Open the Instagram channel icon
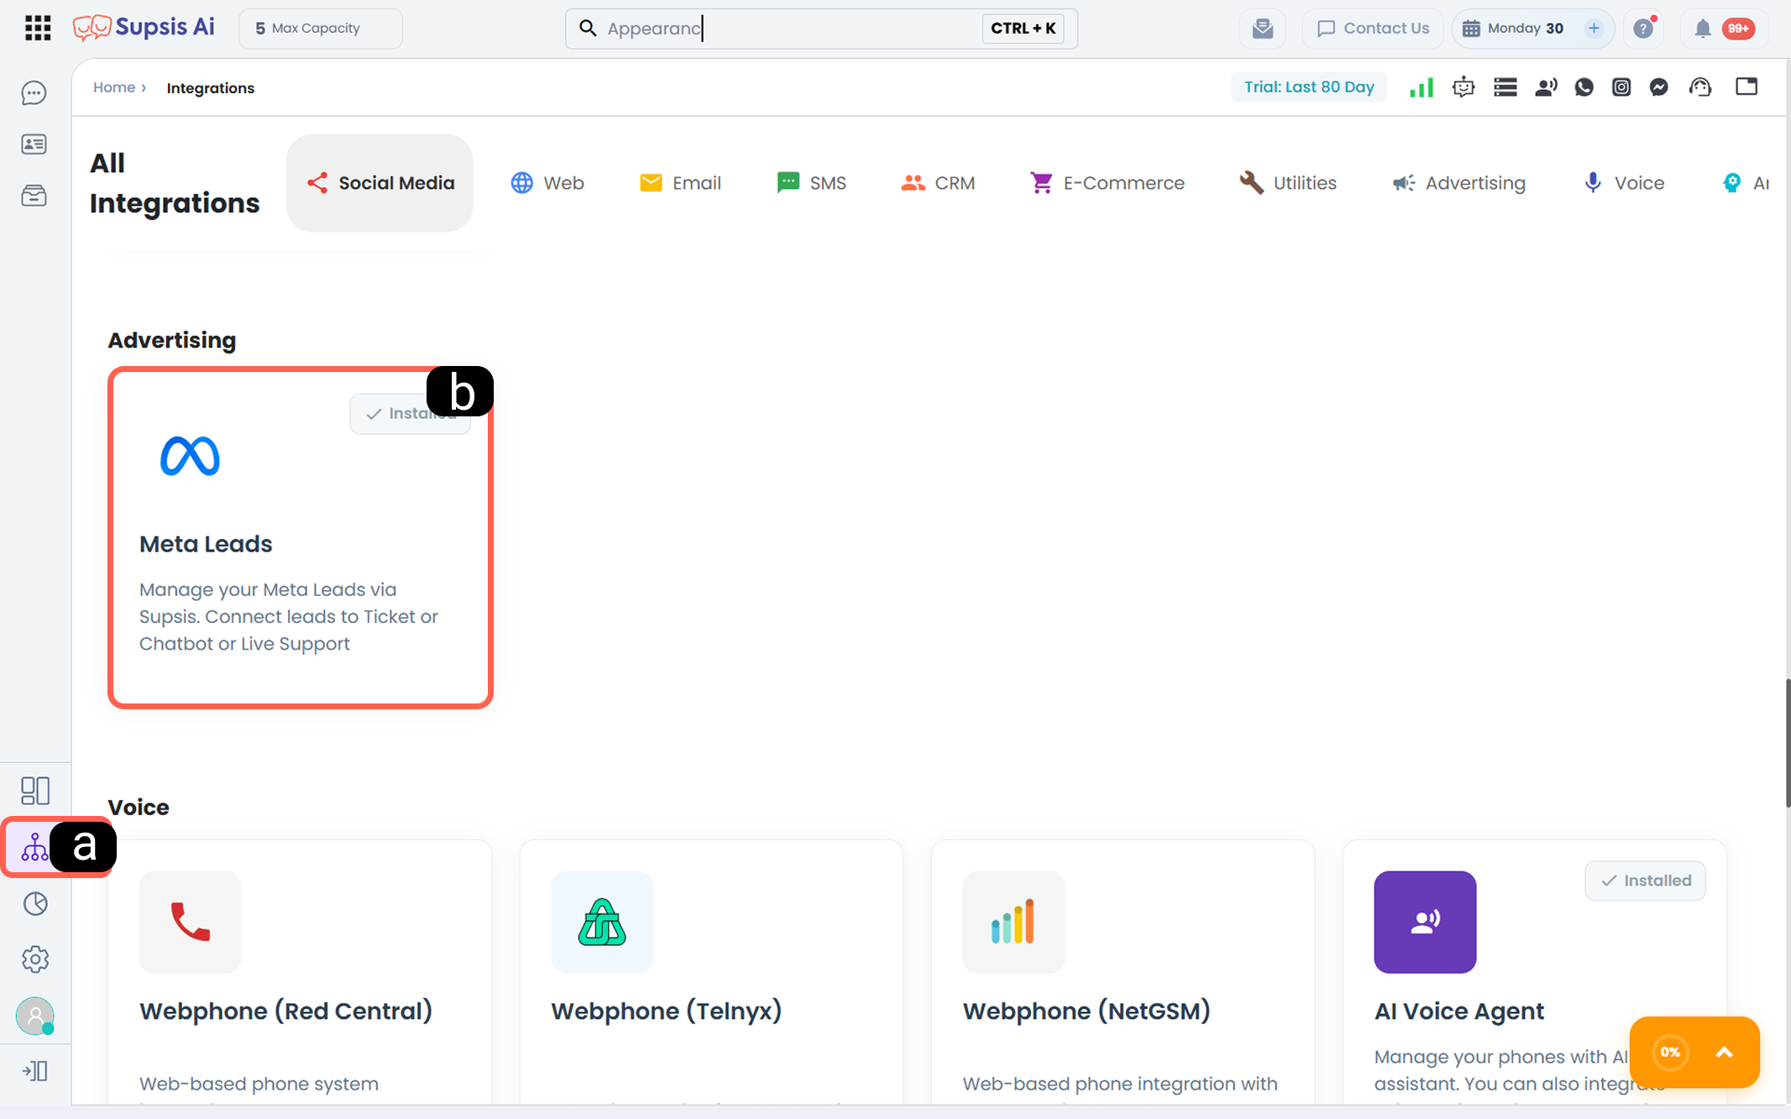 point(1621,87)
